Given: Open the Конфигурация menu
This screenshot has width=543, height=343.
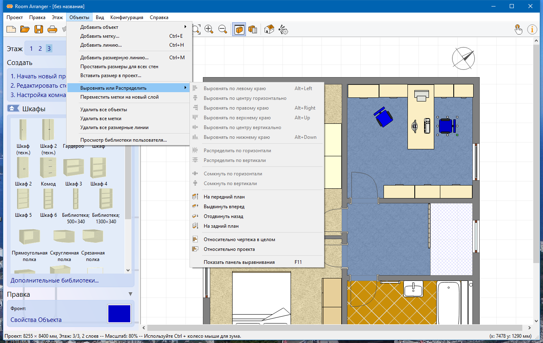Looking at the screenshot, I should click(127, 17).
